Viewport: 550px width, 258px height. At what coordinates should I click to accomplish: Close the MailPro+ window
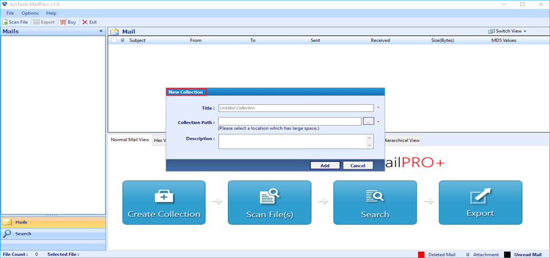click(x=540, y=4)
